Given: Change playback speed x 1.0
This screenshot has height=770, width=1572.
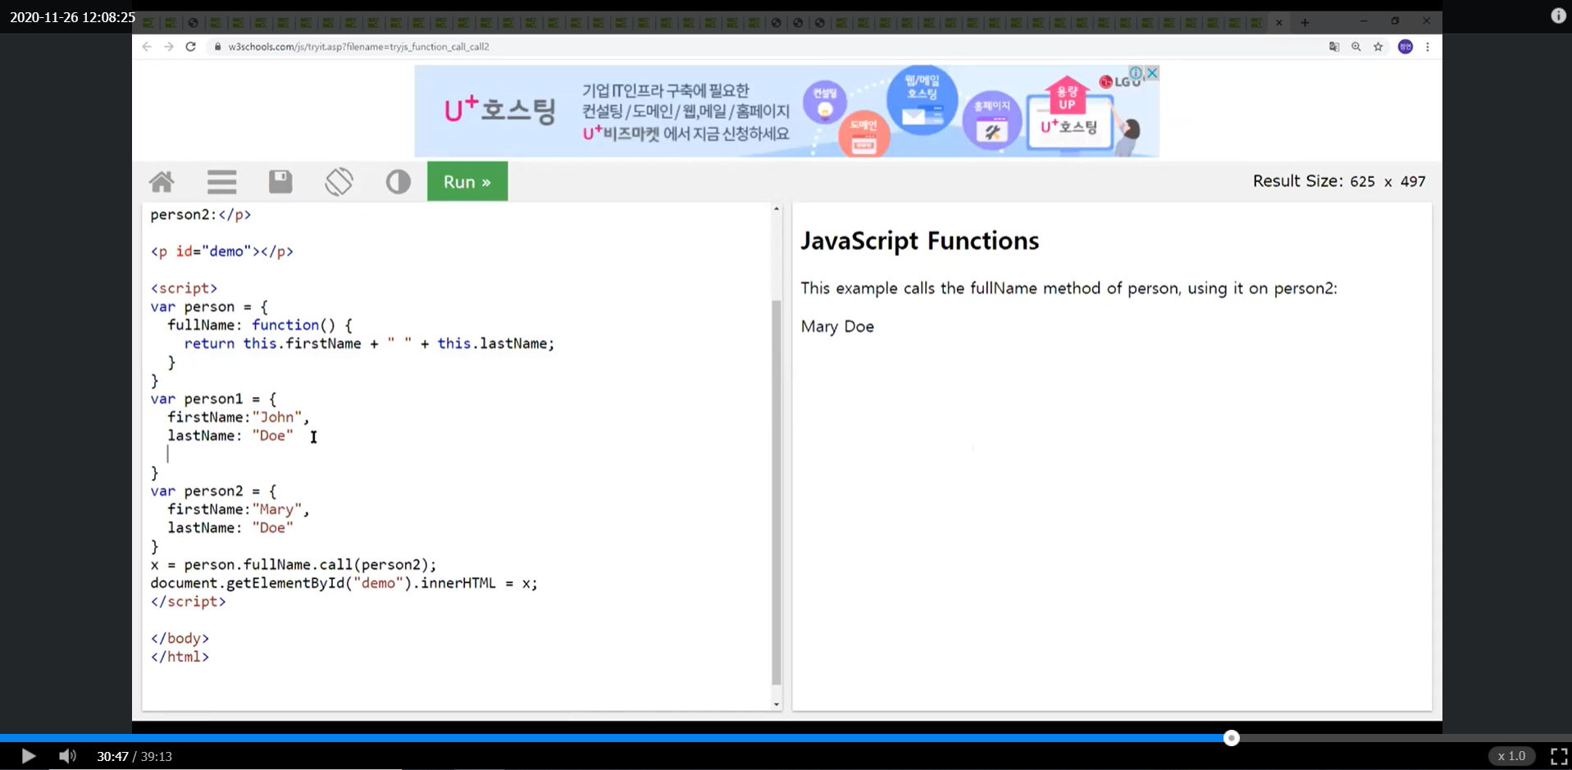Looking at the screenshot, I should 1511,756.
